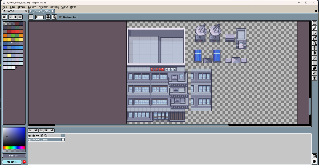Click the palette edit lock icon
Viewport: 319px width, 165px height.
tap(5, 17)
